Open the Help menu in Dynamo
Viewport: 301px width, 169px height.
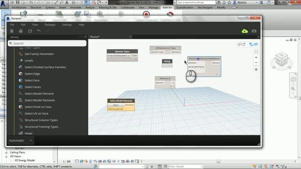tap(81, 25)
